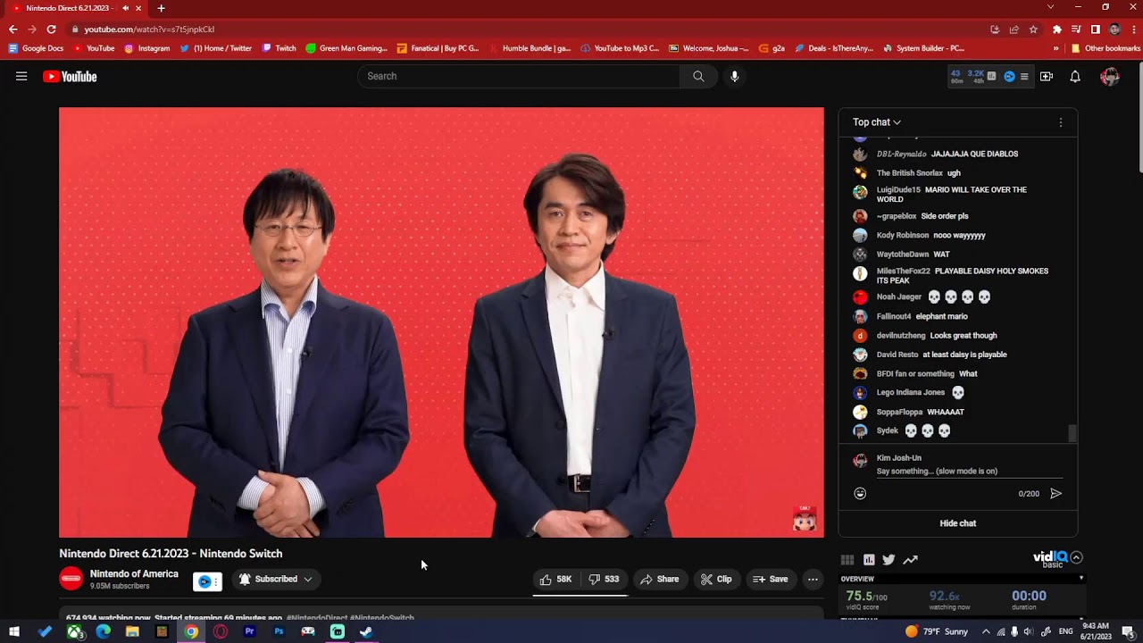Open the Create video camera icon

1047,77
